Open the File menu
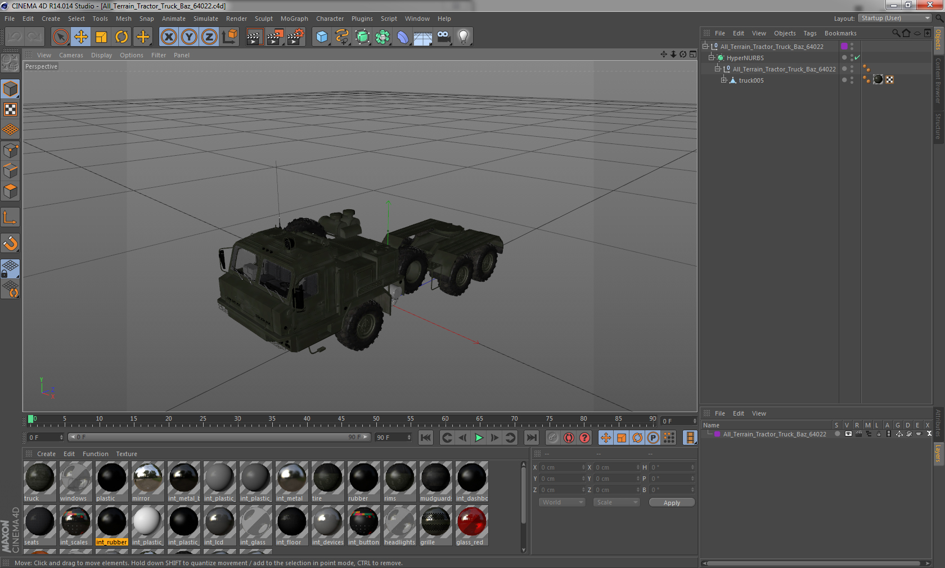The image size is (945, 568). pos(10,19)
